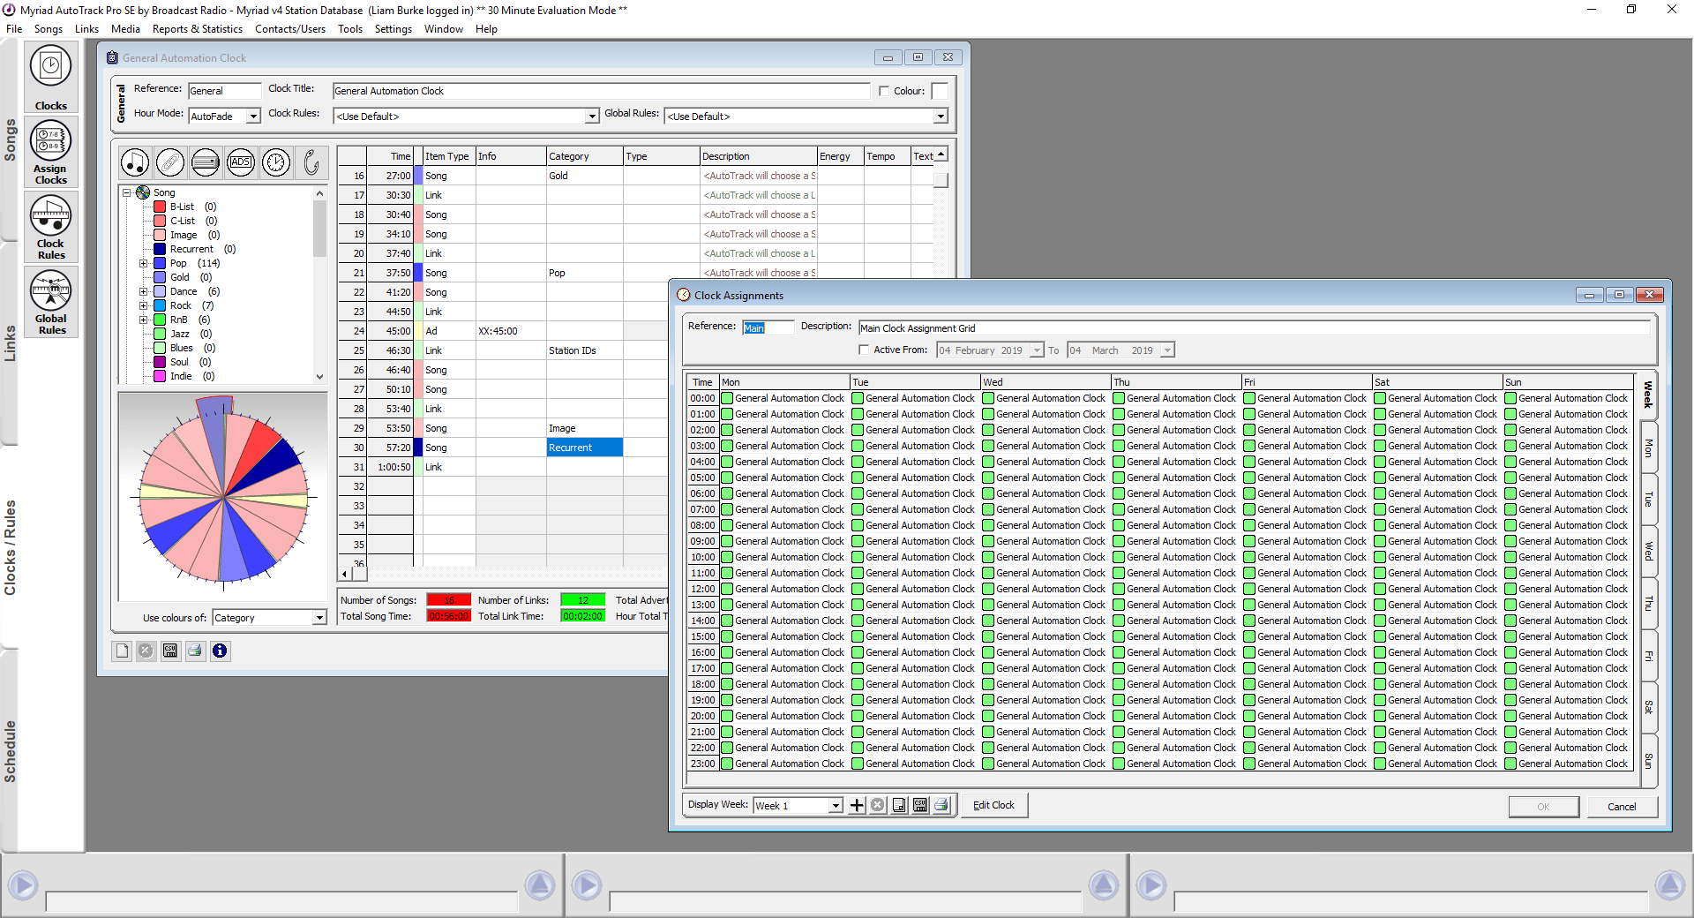Open the Reports & Statistics menu

pyautogui.click(x=197, y=29)
